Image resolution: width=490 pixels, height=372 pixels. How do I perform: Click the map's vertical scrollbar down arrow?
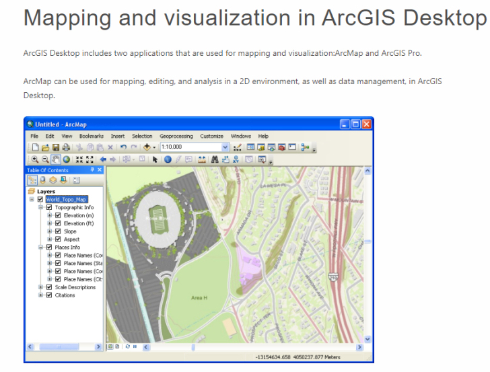367,339
